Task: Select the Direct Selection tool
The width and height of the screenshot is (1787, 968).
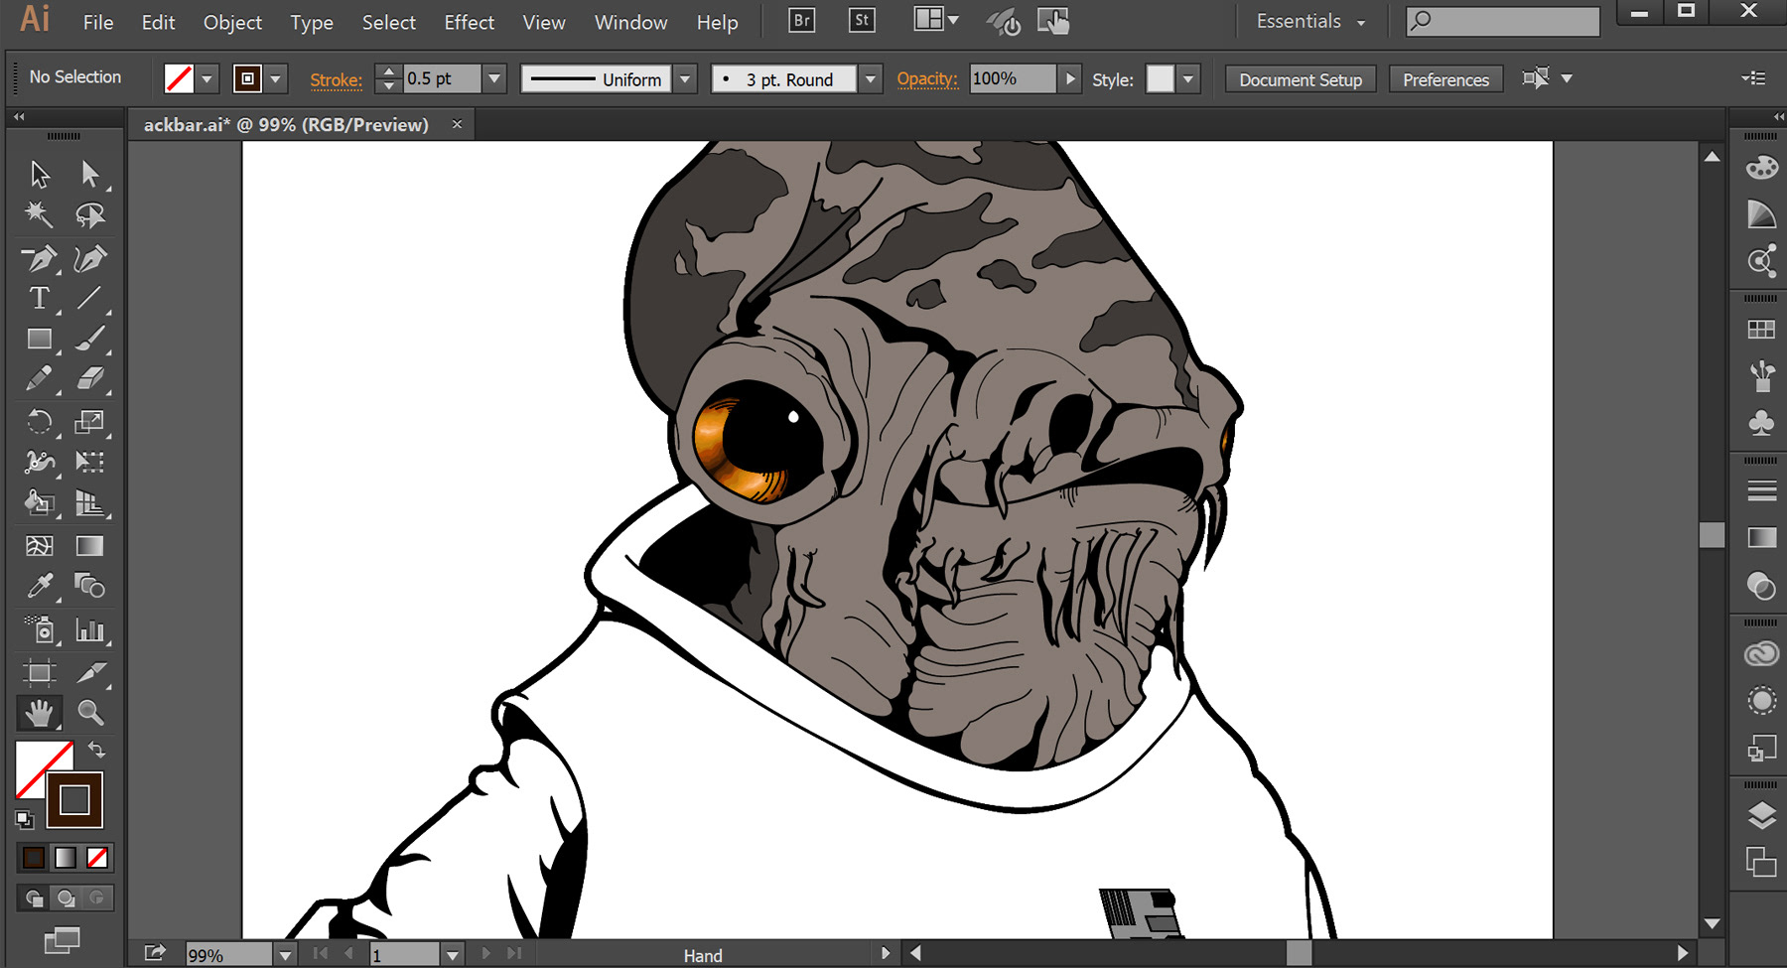Action: [90, 174]
